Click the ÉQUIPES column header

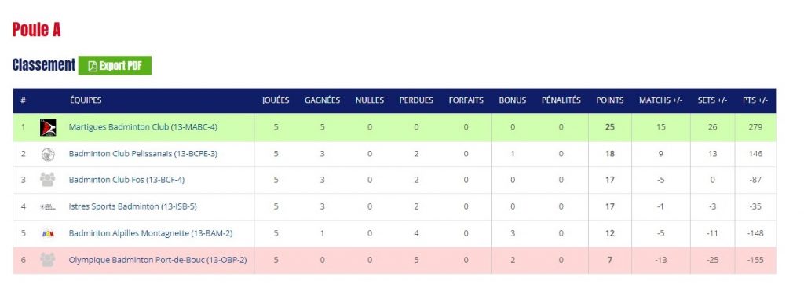(86, 100)
